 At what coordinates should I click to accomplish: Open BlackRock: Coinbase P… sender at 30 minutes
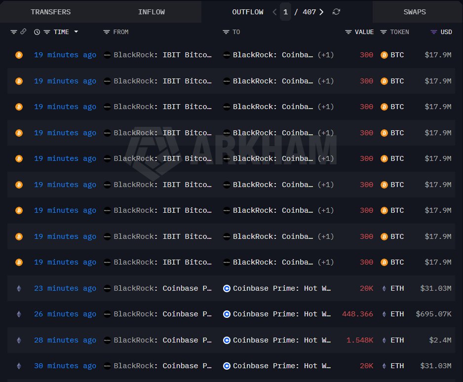tap(163, 366)
